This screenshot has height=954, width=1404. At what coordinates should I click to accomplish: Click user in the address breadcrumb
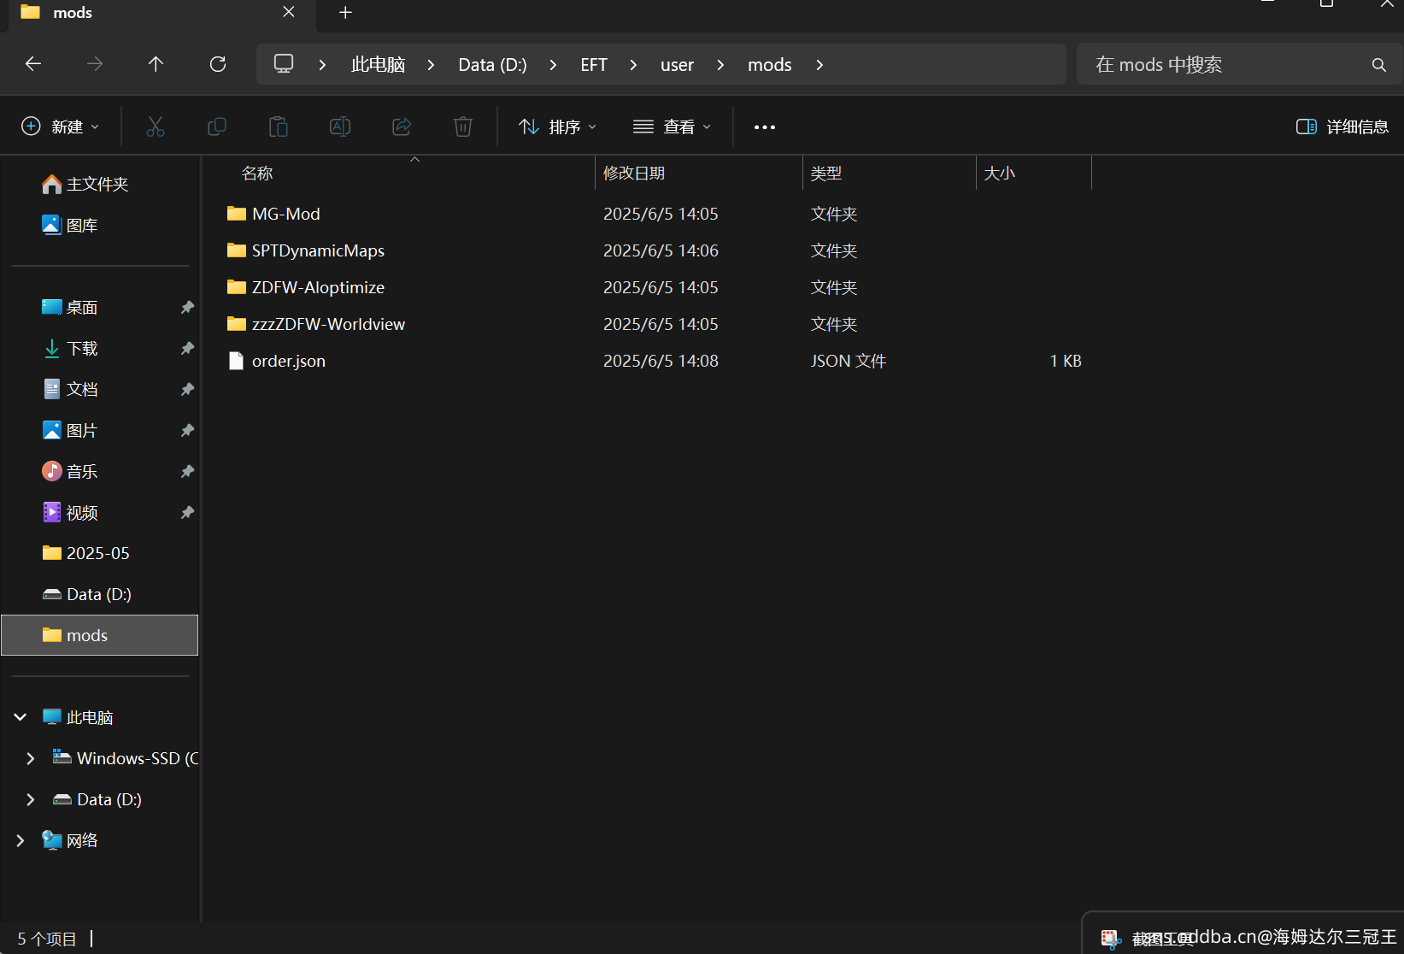pos(677,65)
